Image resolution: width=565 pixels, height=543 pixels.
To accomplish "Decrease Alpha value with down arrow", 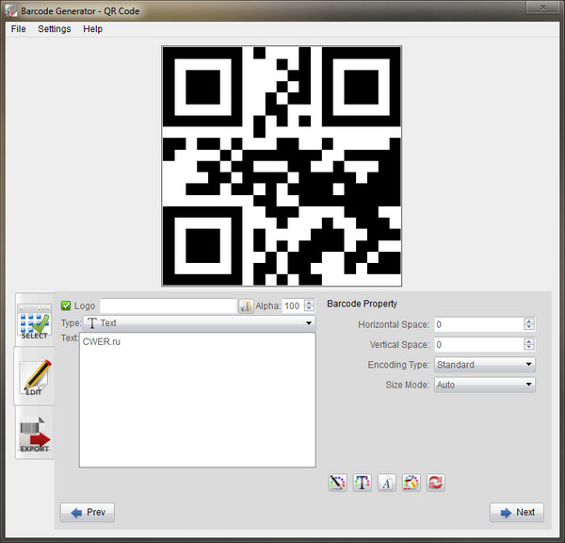I will point(309,309).
